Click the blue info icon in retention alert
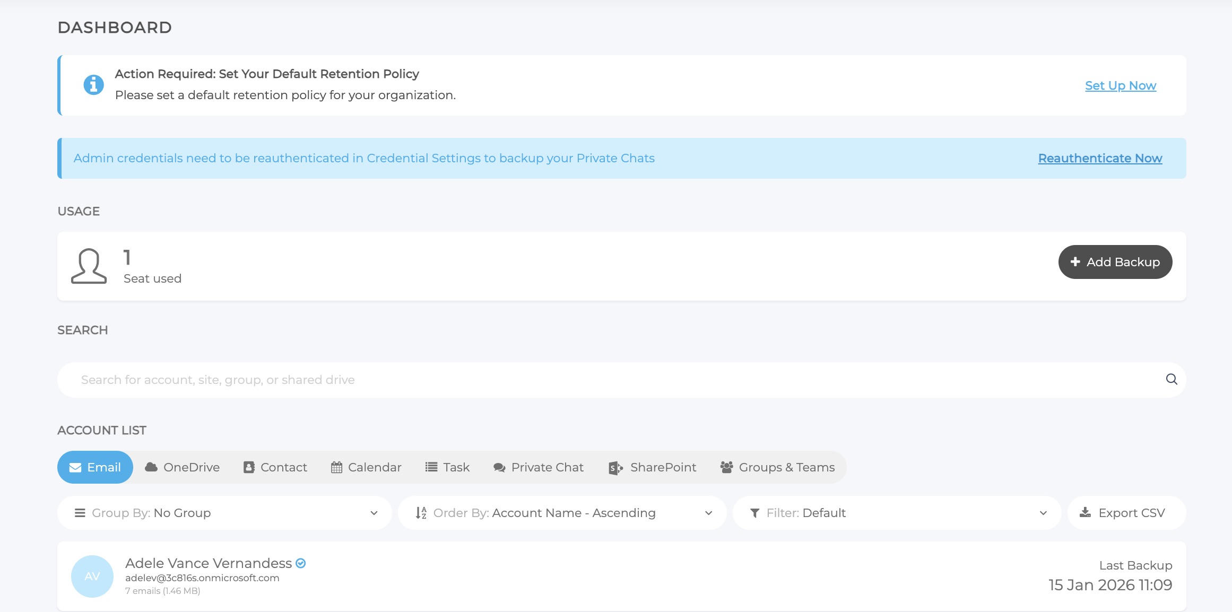This screenshot has height=612, width=1232. click(x=93, y=85)
